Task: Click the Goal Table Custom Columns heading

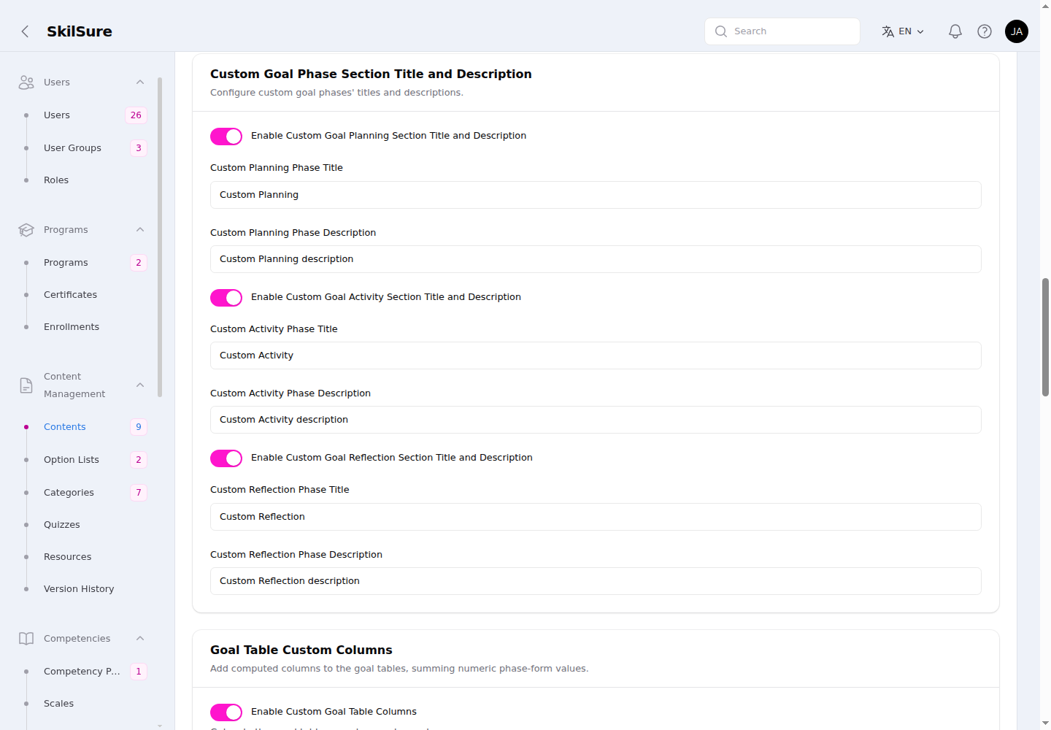Action: [x=301, y=650]
